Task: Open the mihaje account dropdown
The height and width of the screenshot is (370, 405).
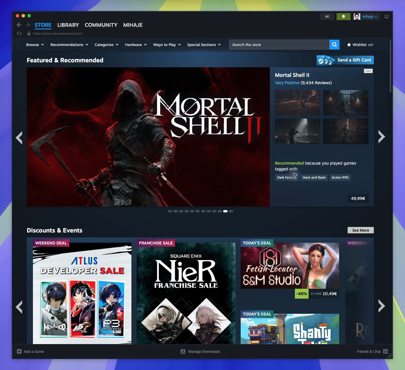Action: pos(369,17)
